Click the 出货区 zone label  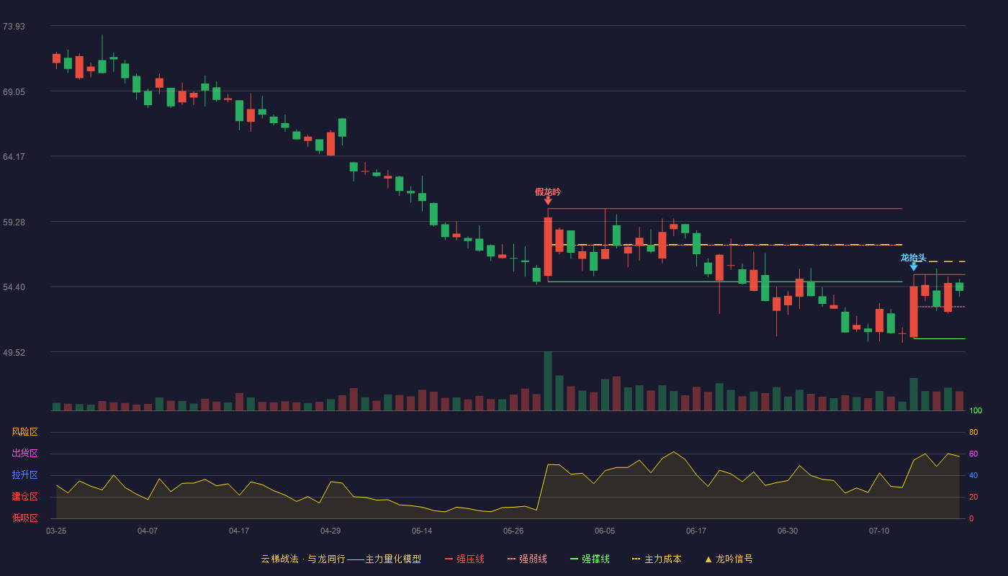(24, 454)
